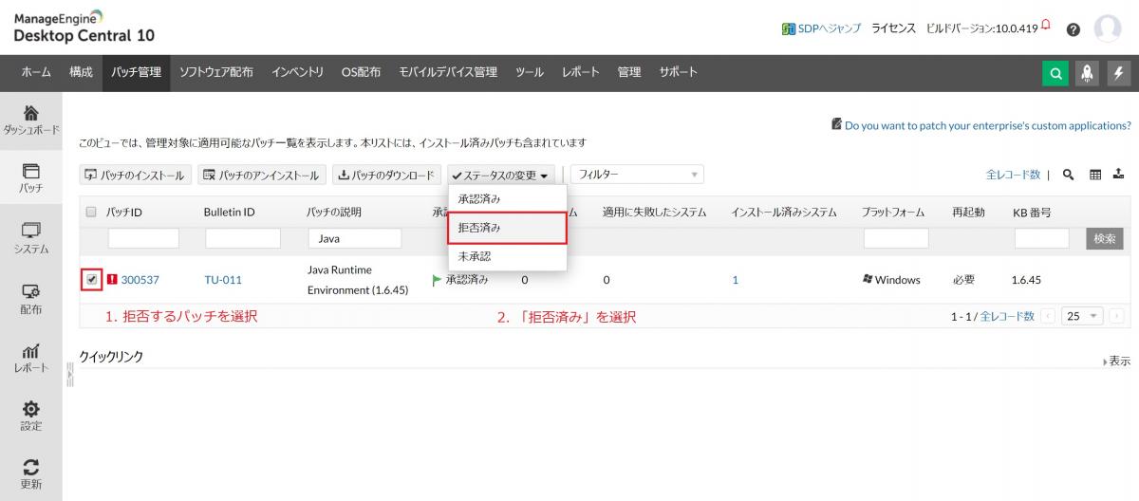Open the インベントリ tab
Image resolution: width=1139 pixels, height=501 pixels.
coord(297,73)
